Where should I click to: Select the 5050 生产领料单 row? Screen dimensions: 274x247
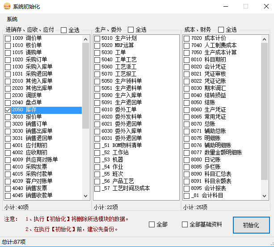pyautogui.click(x=136, y=81)
